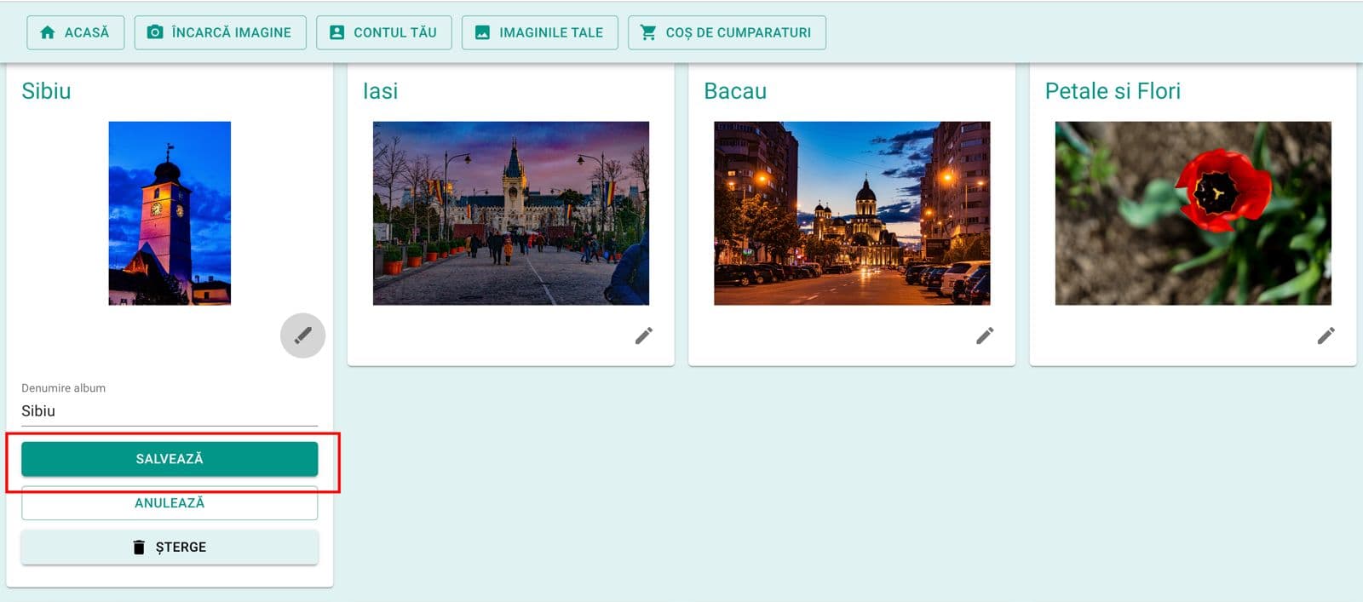The width and height of the screenshot is (1363, 602).
Task: Click the shopping cart icon
Action: (x=648, y=32)
